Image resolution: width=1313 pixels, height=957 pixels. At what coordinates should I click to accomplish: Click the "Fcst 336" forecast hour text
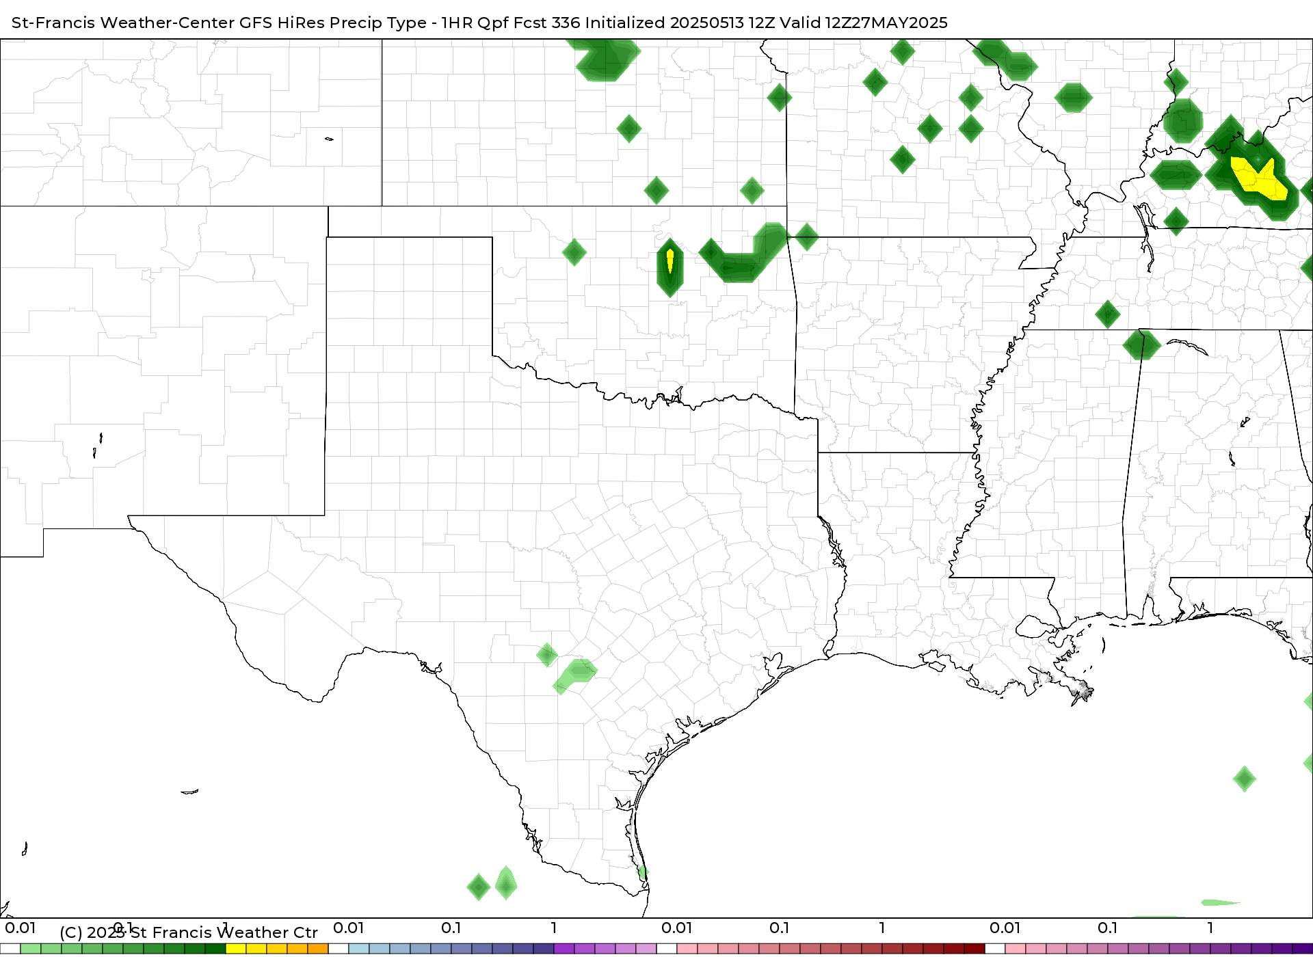tap(547, 23)
